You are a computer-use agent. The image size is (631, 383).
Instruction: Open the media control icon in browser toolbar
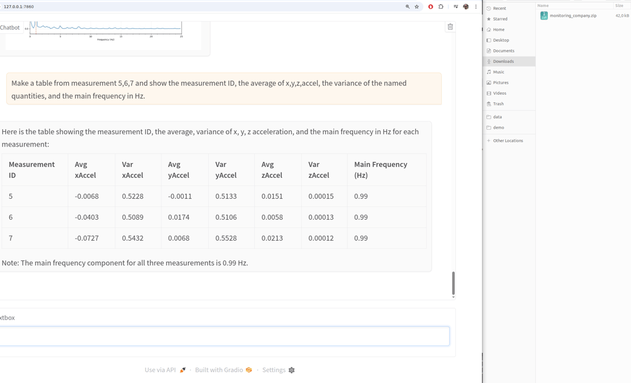455,6
